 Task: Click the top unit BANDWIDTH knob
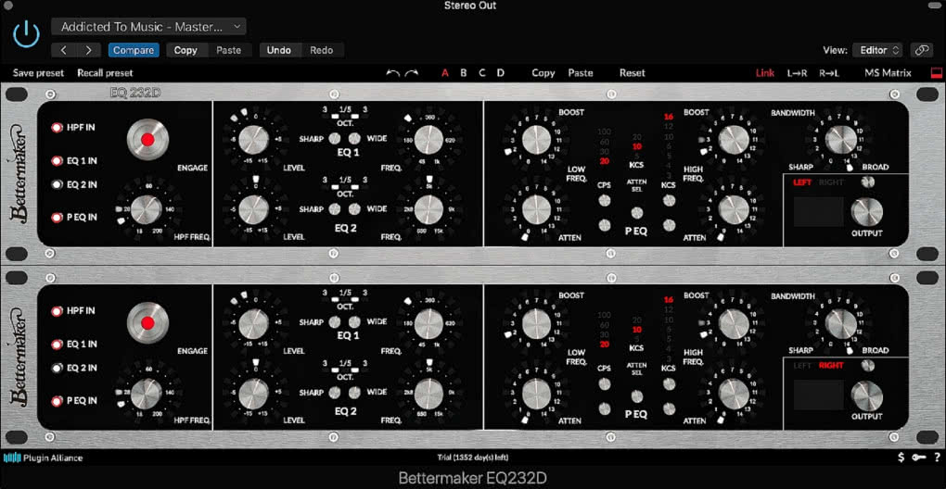[840, 140]
